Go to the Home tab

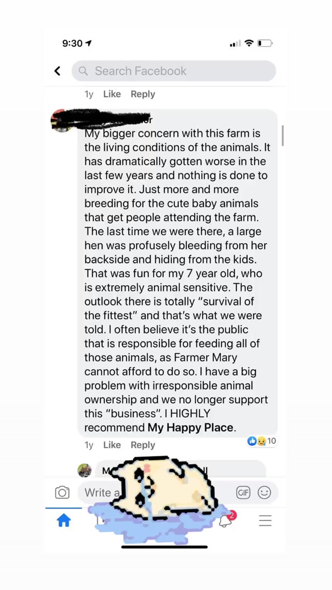tap(63, 520)
